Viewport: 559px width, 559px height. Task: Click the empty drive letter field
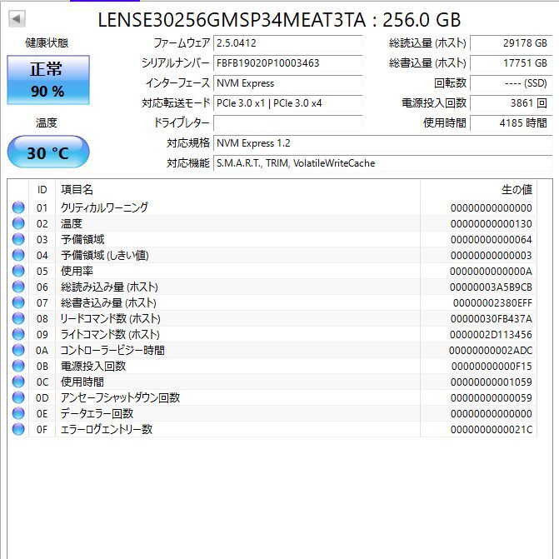point(288,123)
